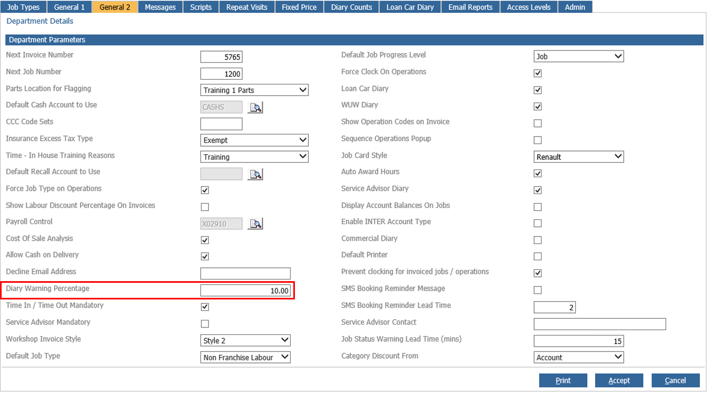This screenshot has height=393, width=708.
Task: Open lookup for Default Cash Account
Action: click(256, 107)
